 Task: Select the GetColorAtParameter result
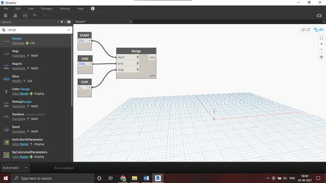36,142
